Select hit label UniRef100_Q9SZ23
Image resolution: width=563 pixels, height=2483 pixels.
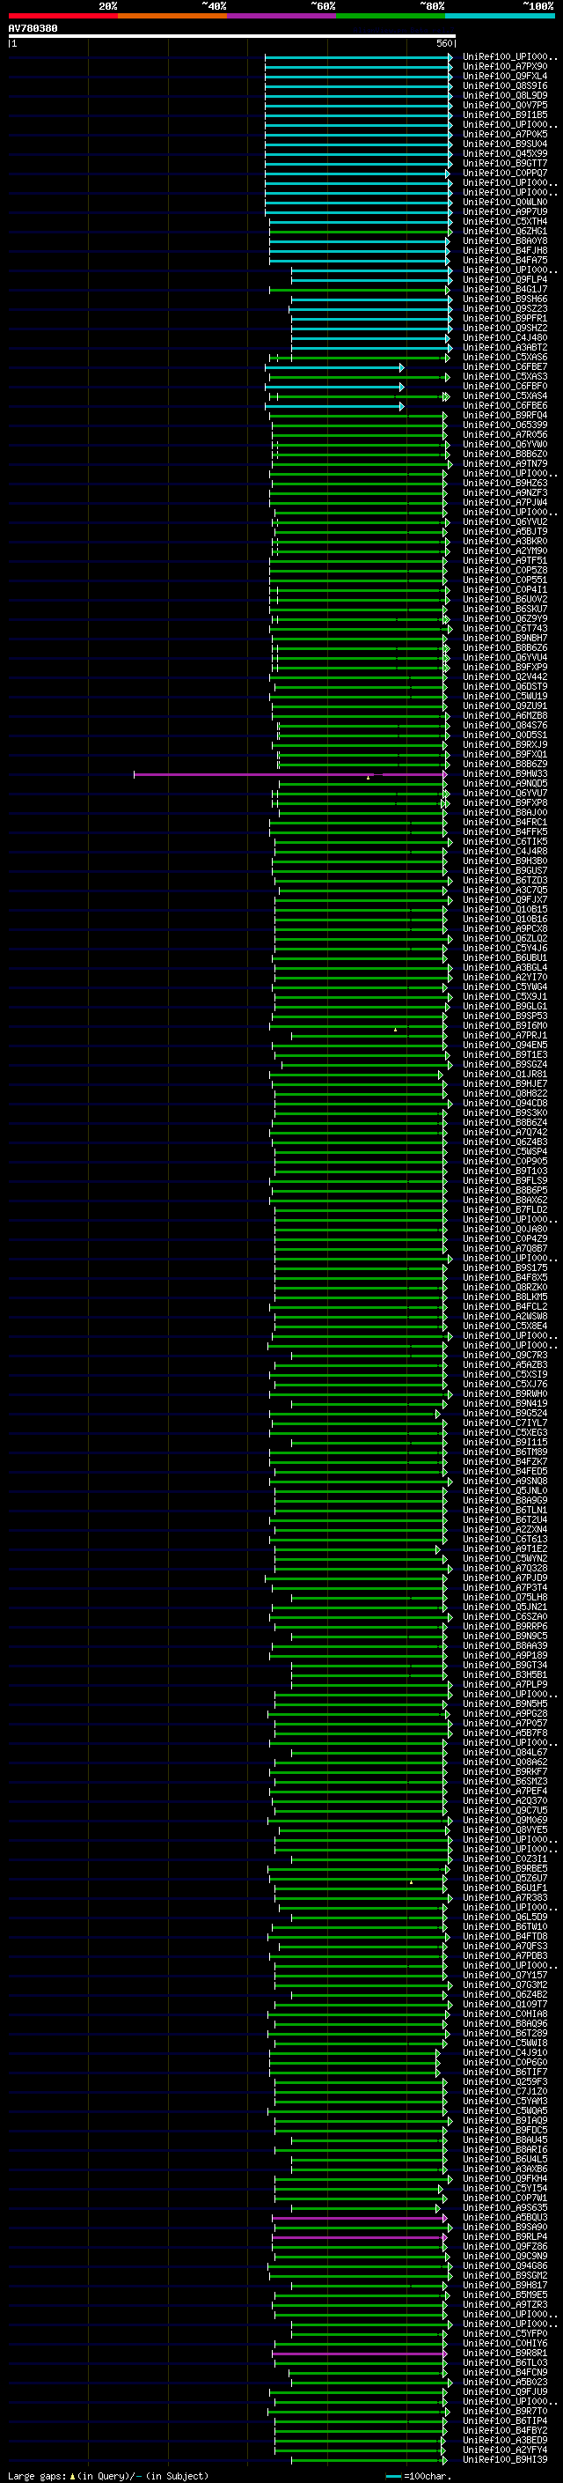505,308
